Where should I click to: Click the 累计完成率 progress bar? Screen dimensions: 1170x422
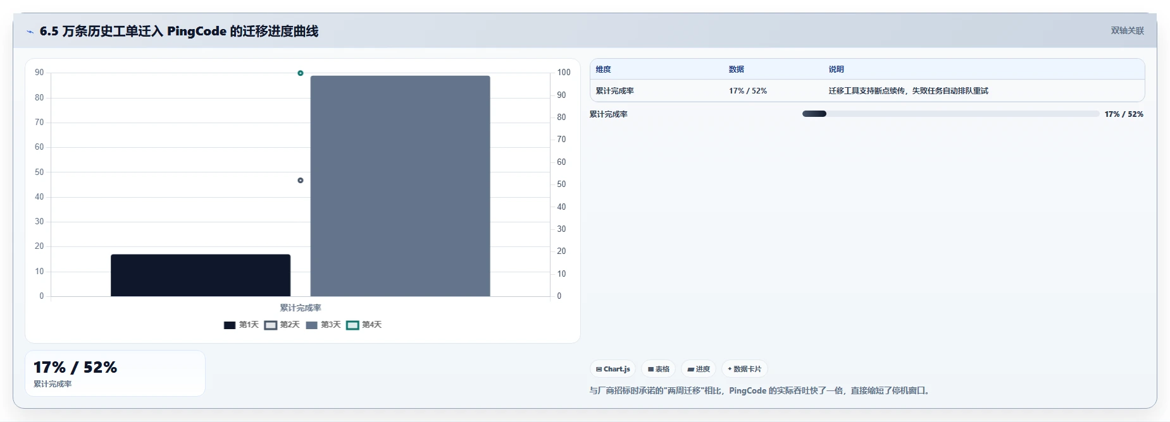pos(950,114)
